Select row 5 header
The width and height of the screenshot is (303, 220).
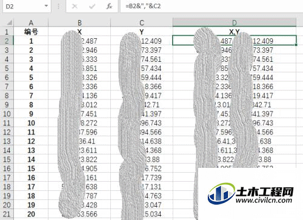[7, 68]
